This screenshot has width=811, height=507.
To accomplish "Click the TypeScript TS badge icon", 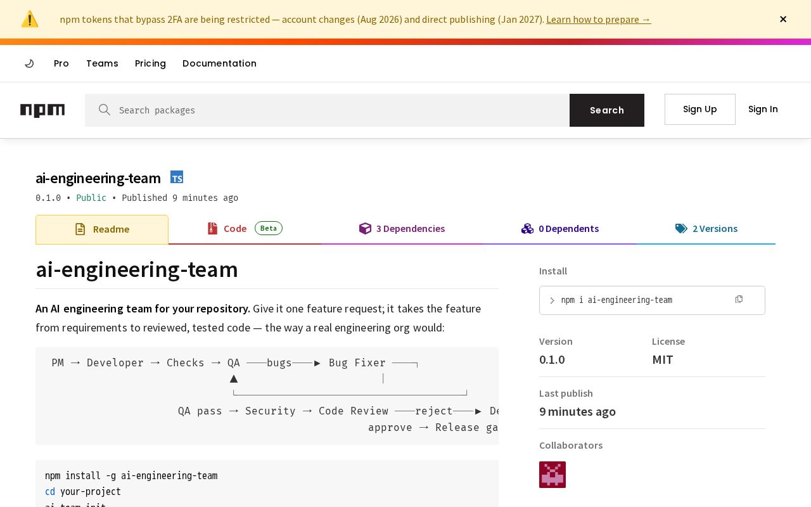I will tap(177, 177).
